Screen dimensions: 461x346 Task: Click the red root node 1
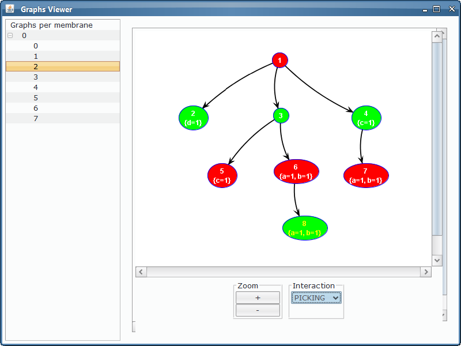coord(279,60)
